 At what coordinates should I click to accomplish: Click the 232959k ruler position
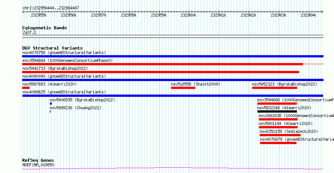(x=159, y=15)
